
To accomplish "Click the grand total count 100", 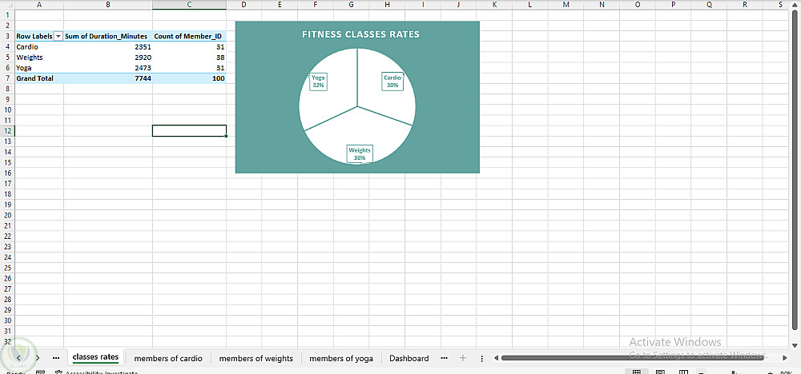I will pyautogui.click(x=189, y=78).
